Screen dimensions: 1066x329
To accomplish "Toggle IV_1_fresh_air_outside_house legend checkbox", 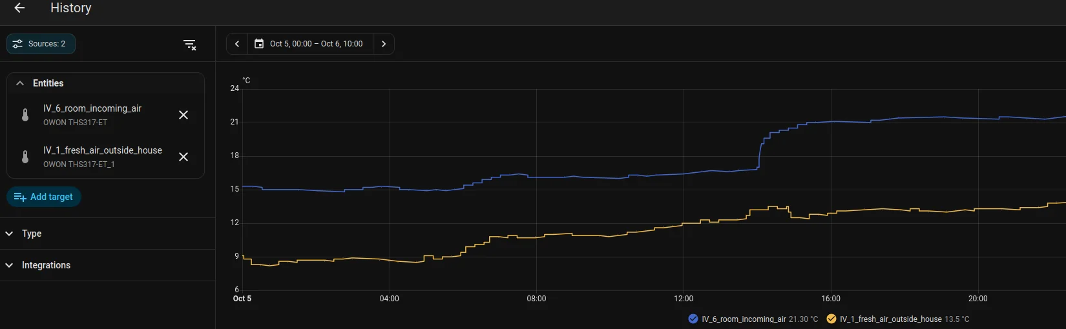I will (x=831, y=319).
